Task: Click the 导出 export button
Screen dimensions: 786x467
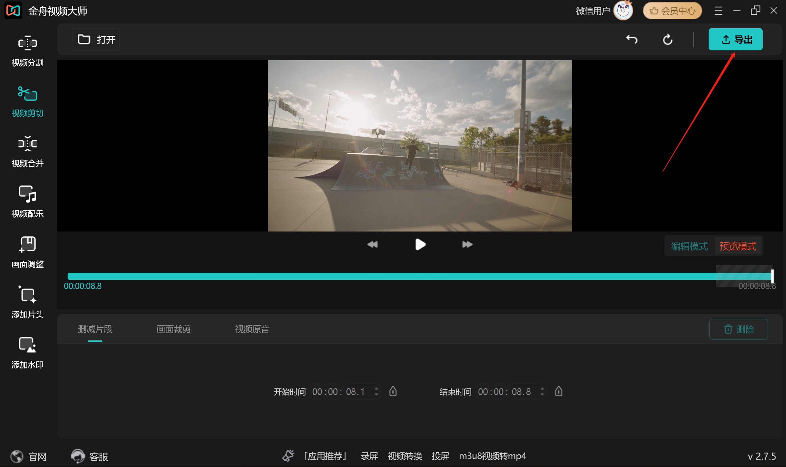Action: (735, 39)
